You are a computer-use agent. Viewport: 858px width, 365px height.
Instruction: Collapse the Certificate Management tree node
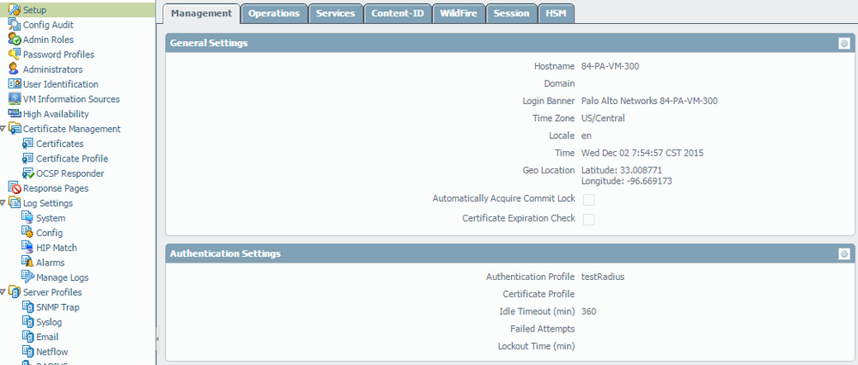(3, 129)
